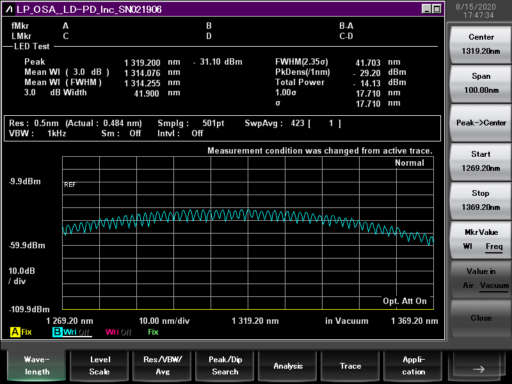Select the trace B cyan indicator

[58, 332]
